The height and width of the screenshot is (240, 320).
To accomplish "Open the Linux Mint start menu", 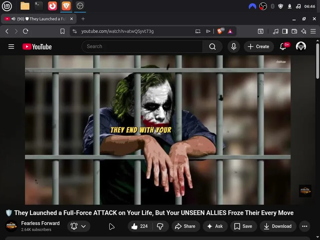I will pos(7,6).
